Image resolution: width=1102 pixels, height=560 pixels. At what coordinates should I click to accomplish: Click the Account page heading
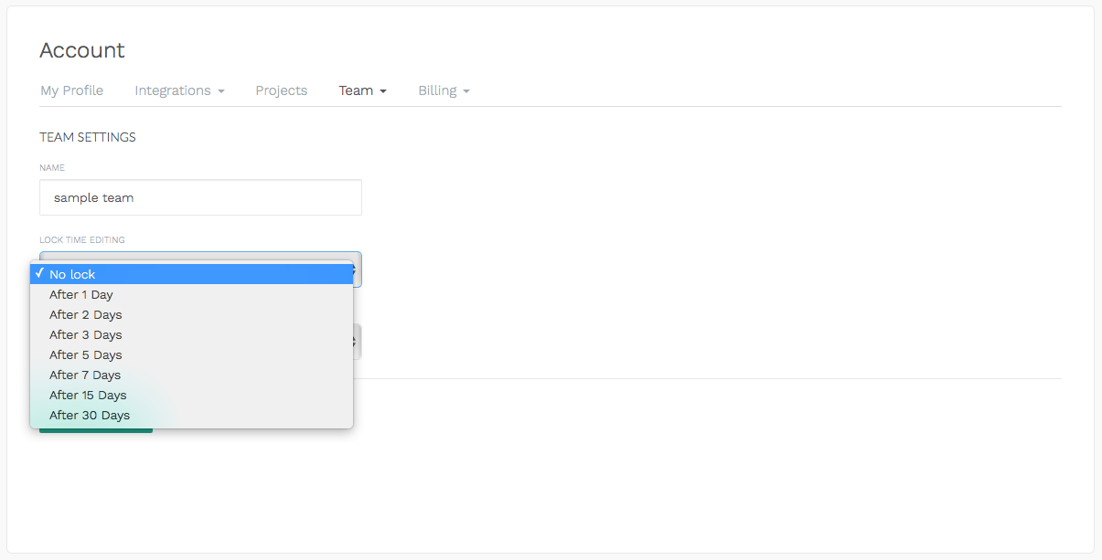point(82,50)
